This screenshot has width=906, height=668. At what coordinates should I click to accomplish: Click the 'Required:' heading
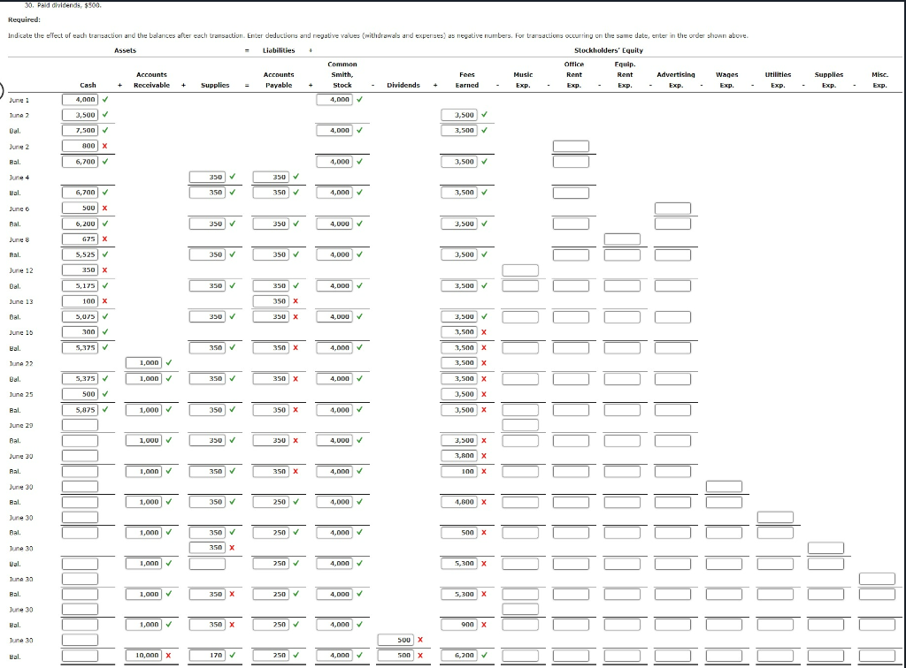[x=24, y=19]
